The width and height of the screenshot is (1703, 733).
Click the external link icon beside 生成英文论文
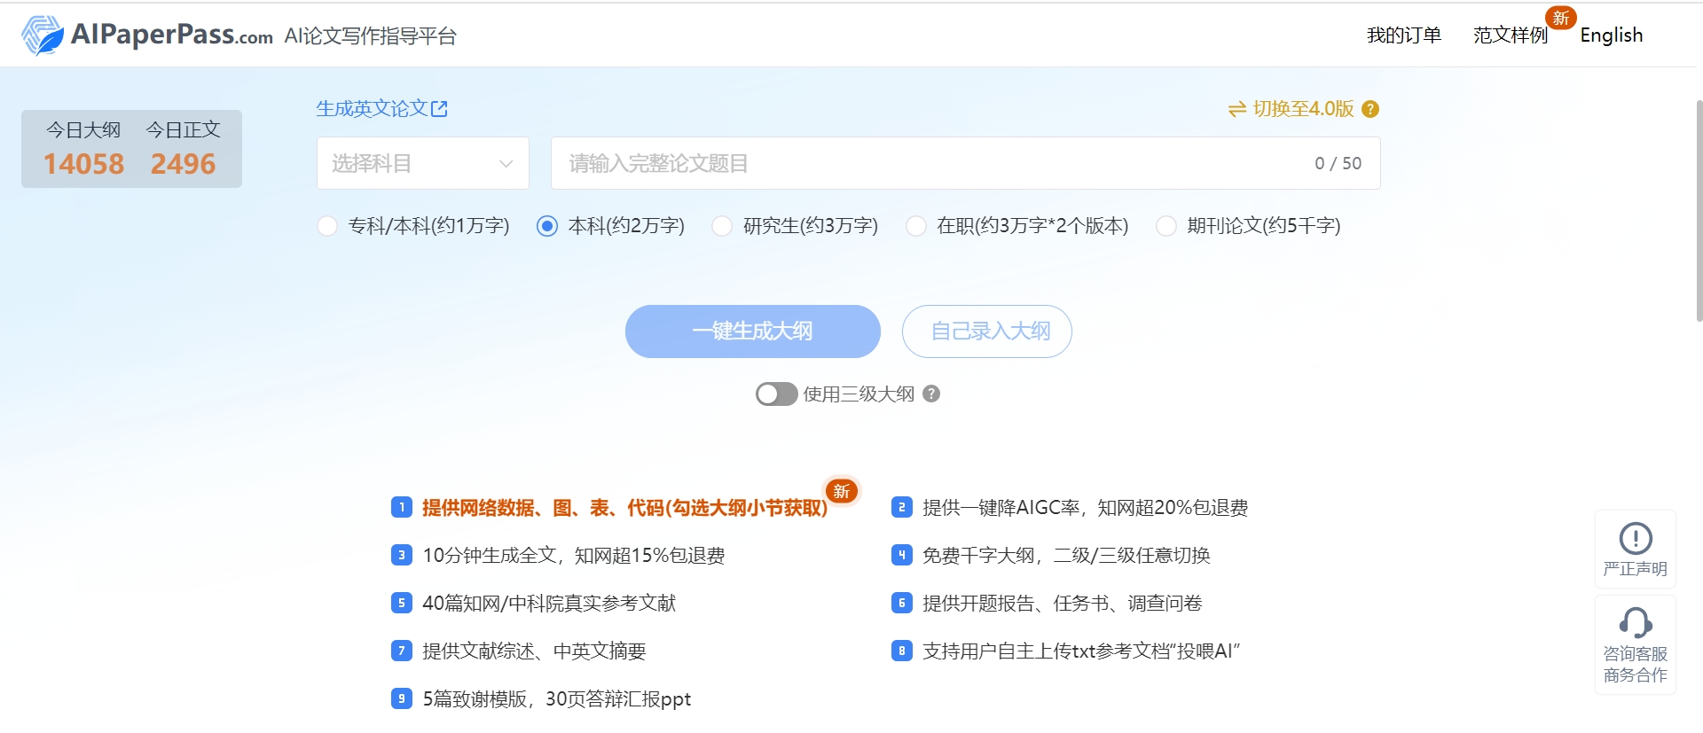pyautogui.click(x=439, y=109)
